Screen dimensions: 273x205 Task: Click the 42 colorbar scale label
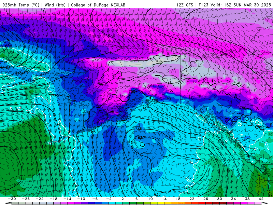click(261, 199)
